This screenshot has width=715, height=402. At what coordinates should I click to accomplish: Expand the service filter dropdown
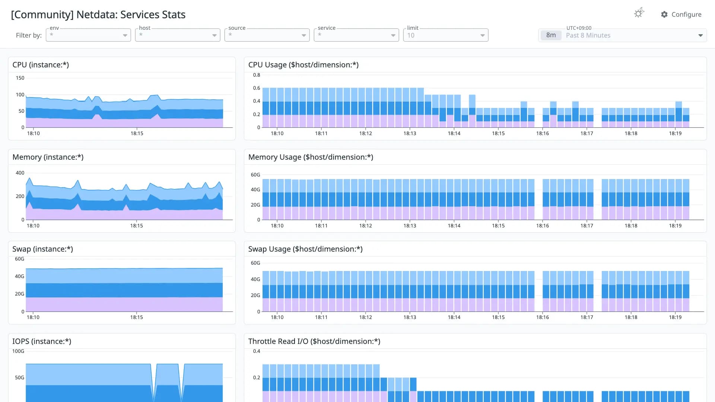coord(356,35)
